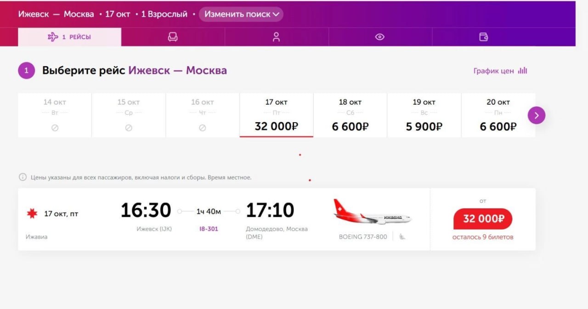Click the step number 1 purple circle
Screen dimensions: 588x309
(27, 71)
